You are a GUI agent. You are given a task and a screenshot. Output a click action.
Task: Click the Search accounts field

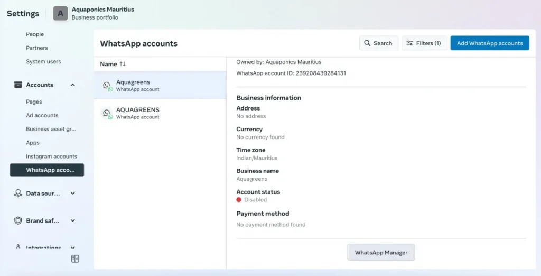379,43
